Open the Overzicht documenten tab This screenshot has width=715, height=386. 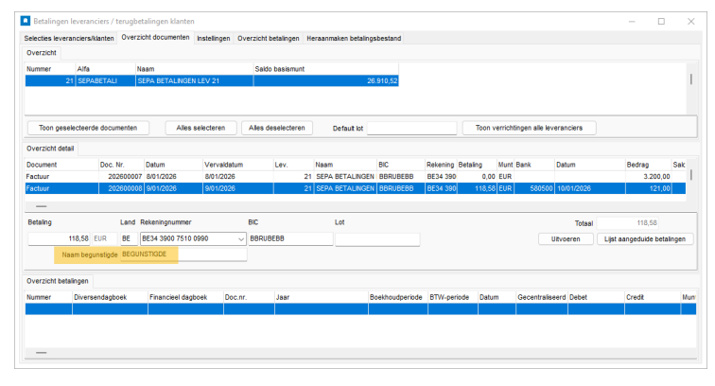[x=155, y=38]
